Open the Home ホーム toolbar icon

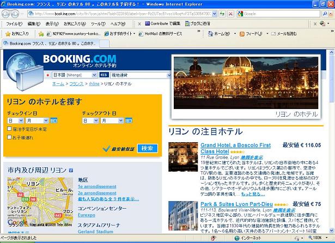(x=219, y=34)
